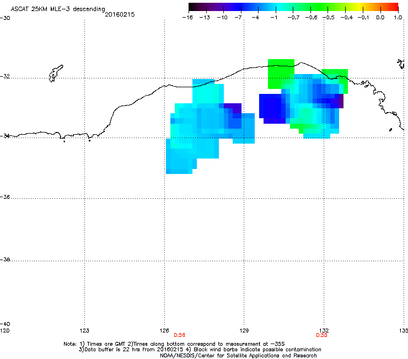Viewport: 408px width, 359px height.
Task: Click the colorbar label -0.5
Action: 329,18
